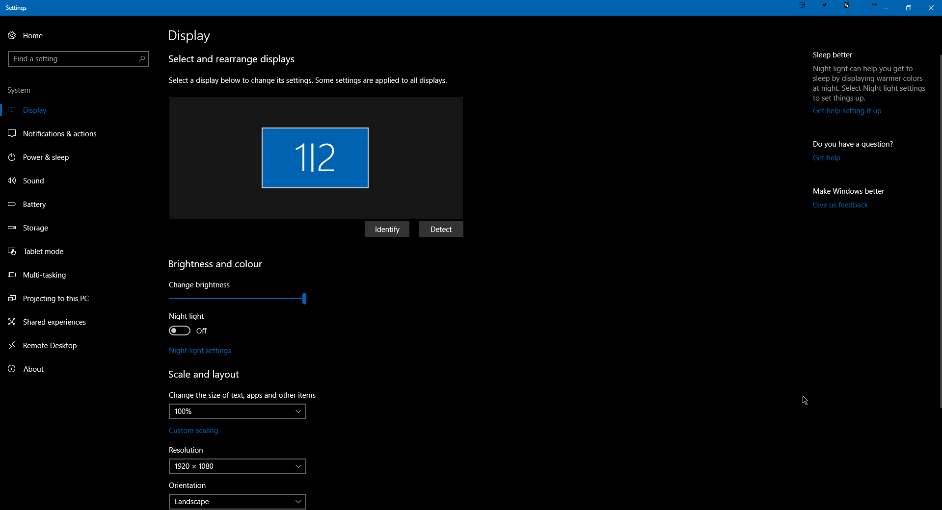Click the Power & sleep icon

pyautogui.click(x=12, y=157)
